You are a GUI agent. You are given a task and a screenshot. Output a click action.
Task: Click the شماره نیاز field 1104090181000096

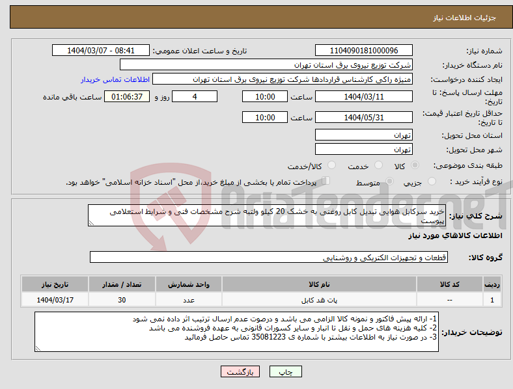pos(363,50)
